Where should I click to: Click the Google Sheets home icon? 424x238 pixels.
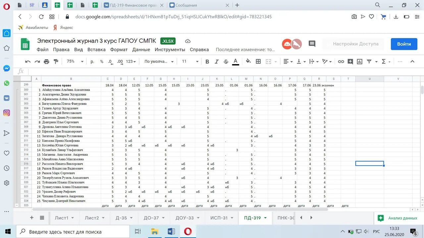(25, 44)
